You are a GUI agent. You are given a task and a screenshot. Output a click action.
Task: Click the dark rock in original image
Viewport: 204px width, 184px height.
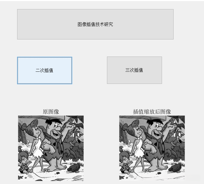pos(74,168)
